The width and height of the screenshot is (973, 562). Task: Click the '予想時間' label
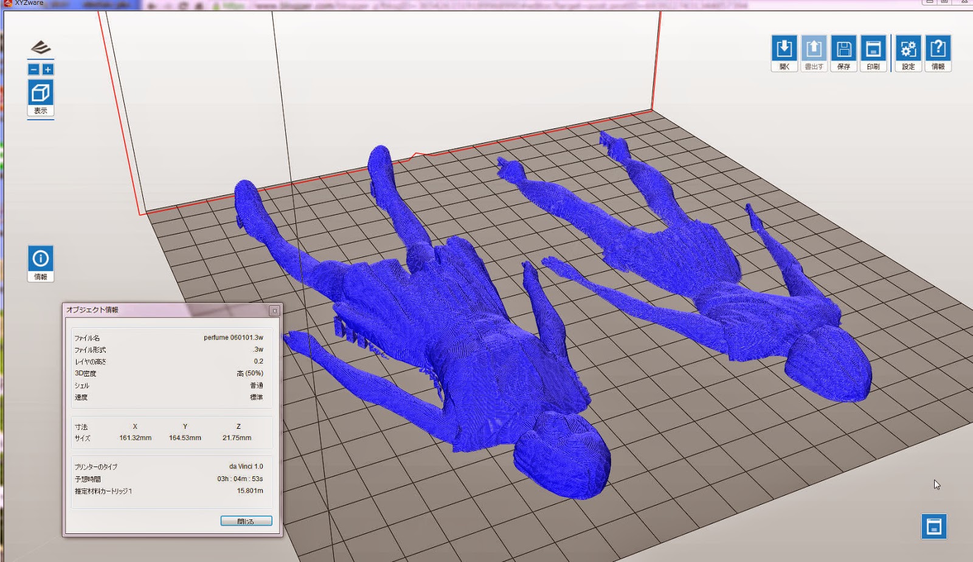click(88, 479)
